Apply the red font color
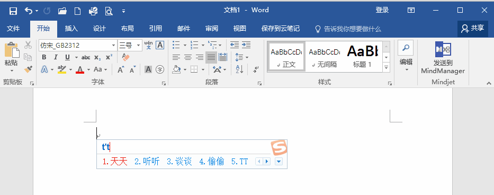This screenshot has width=494, height=195. [80, 69]
